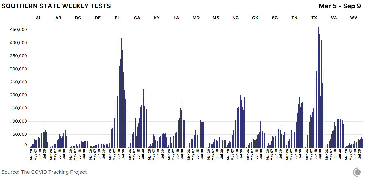
Task: Select the WV state label
Action: pos(353,18)
